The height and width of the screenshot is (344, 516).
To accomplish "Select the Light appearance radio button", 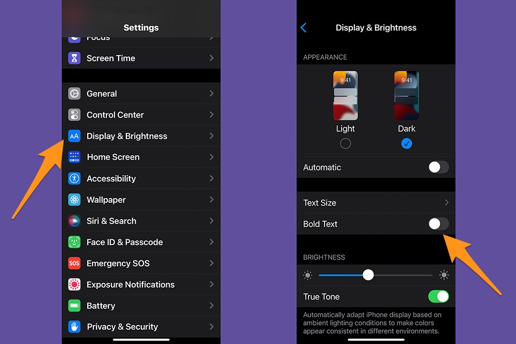I will [345, 144].
